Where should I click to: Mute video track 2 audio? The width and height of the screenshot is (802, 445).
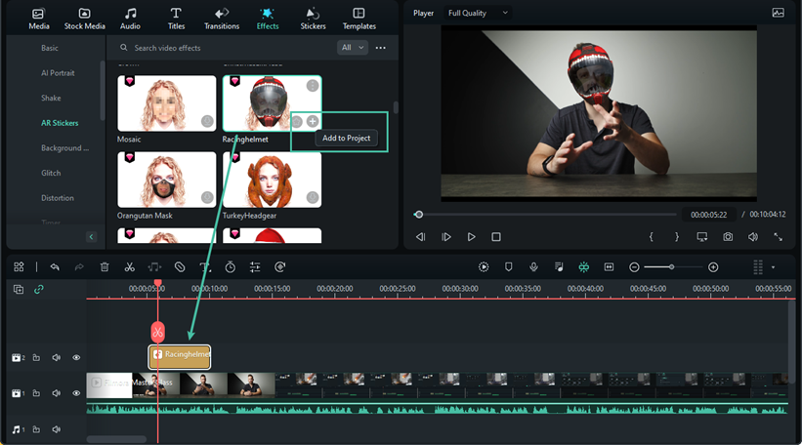(57, 357)
